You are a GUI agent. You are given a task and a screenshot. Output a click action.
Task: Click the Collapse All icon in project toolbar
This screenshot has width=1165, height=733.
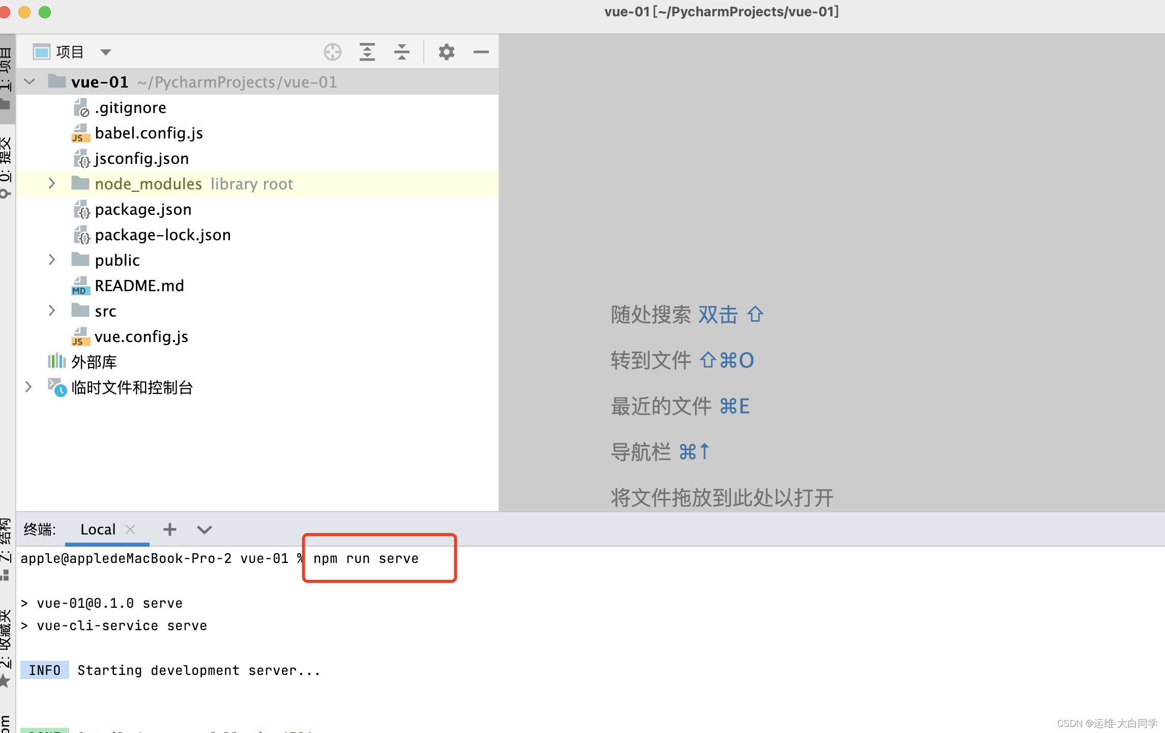[x=402, y=52]
